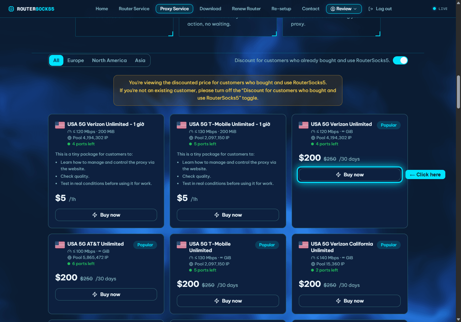Click green dot beside 2 ports left
This screenshot has width=461, height=322.
pyautogui.click(x=312, y=270)
